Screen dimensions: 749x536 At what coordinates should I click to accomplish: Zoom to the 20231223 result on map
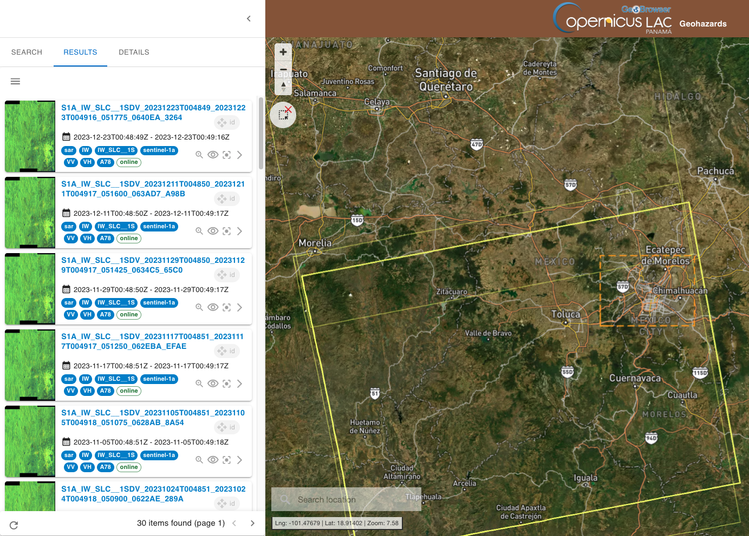point(199,155)
